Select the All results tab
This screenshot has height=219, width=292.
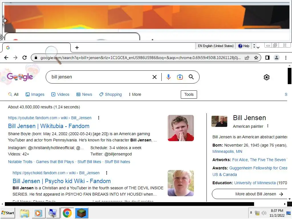tap(13, 94)
